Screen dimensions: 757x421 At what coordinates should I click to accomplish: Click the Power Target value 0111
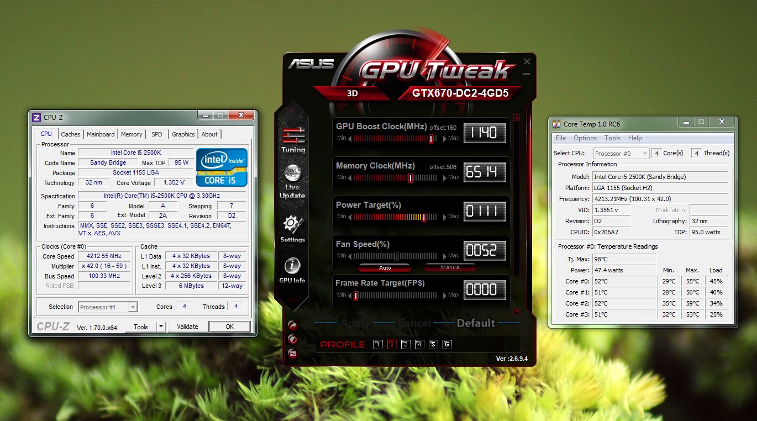tap(484, 211)
